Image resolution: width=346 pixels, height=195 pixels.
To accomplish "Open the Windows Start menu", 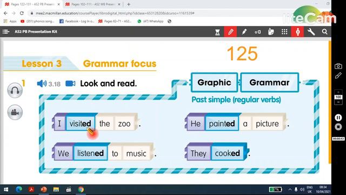I will tap(6, 190).
